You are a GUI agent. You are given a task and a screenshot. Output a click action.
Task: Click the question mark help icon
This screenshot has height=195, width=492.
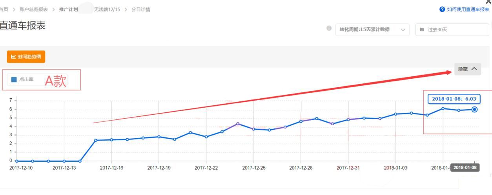click(442, 9)
